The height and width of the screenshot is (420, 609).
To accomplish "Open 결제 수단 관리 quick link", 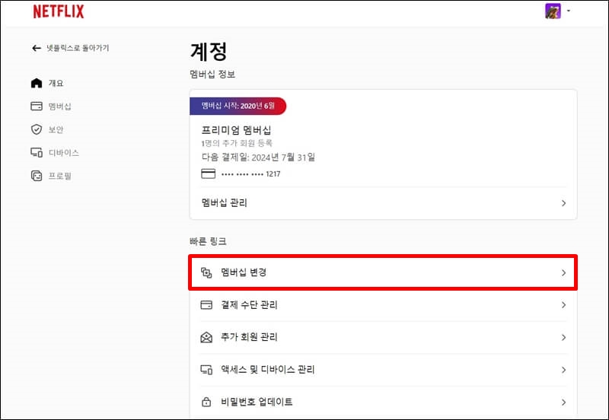I will coord(384,305).
